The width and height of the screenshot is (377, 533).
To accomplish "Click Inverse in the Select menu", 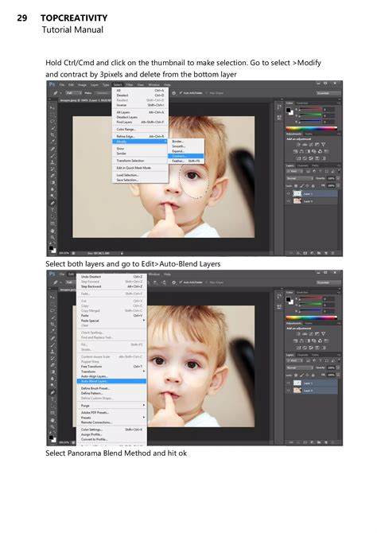I will [140, 105].
